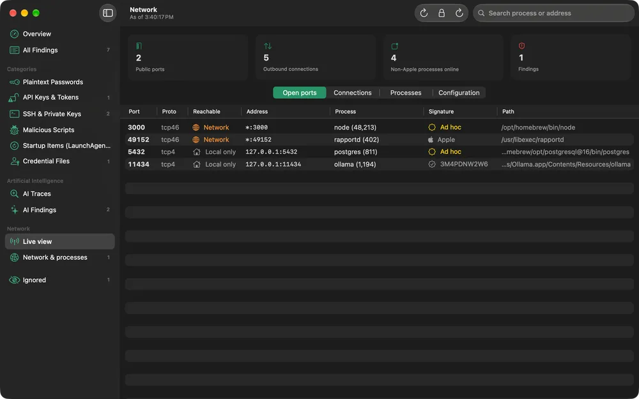Click the All Findings list icon
This screenshot has width=639, height=399.
(x=14, y=50)
